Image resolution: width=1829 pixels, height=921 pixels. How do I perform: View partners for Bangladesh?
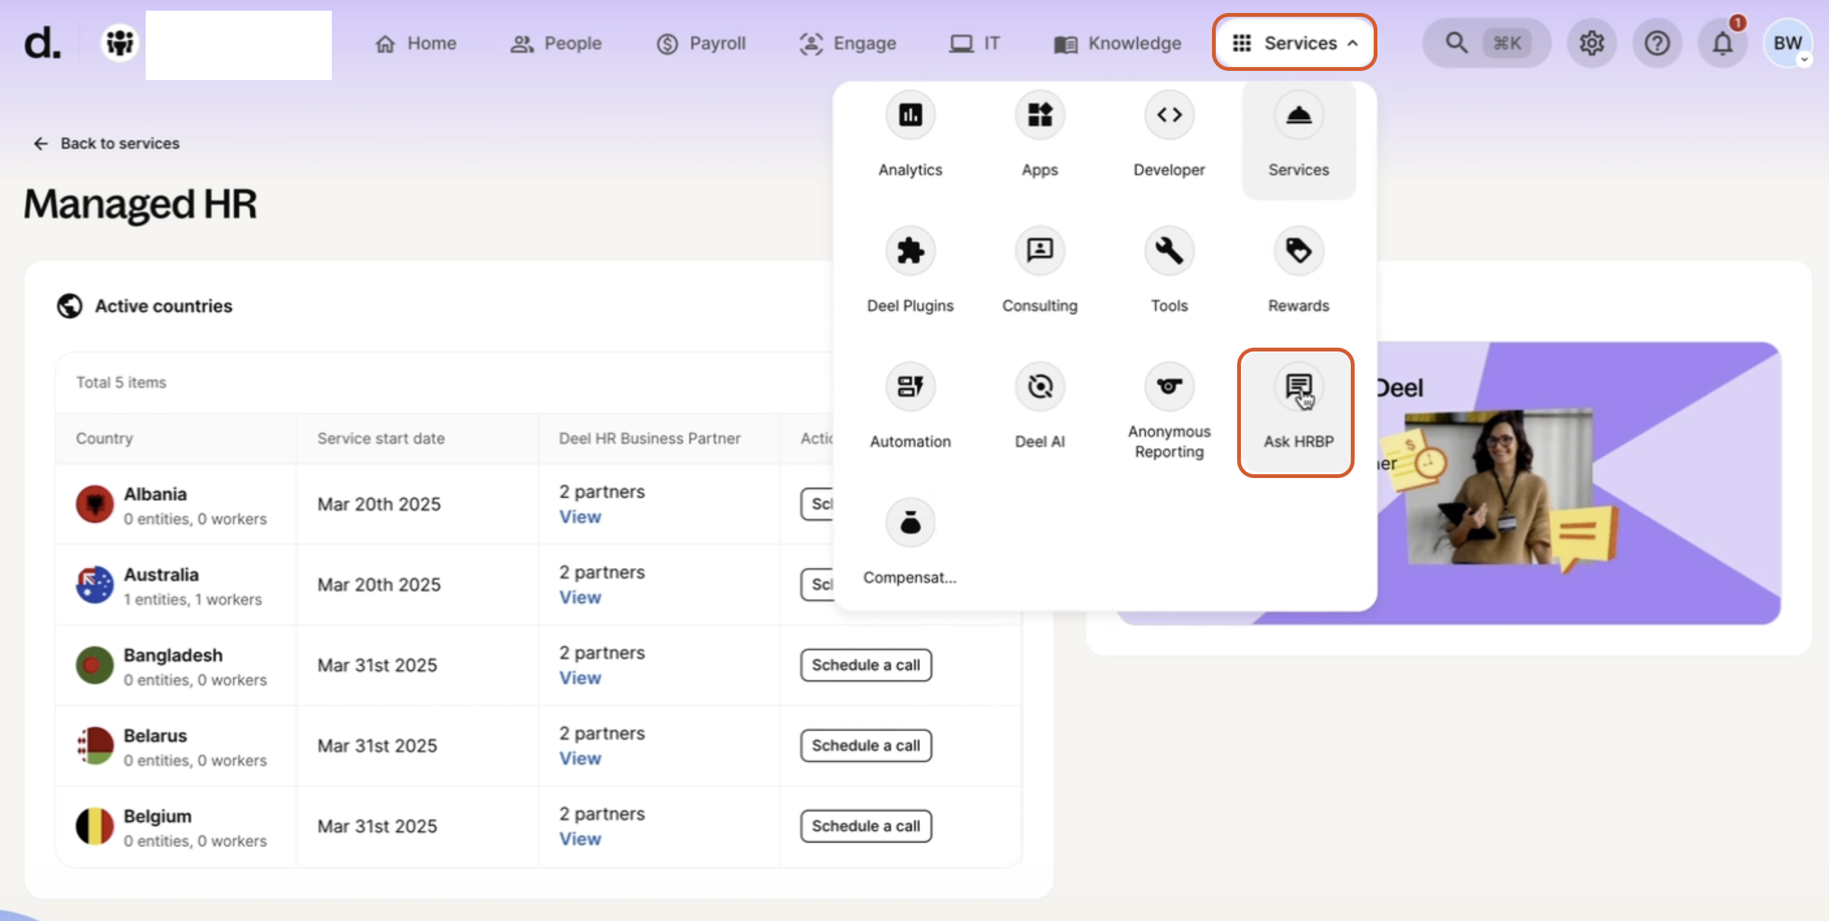pyautogui.click(x=580, y=678)
